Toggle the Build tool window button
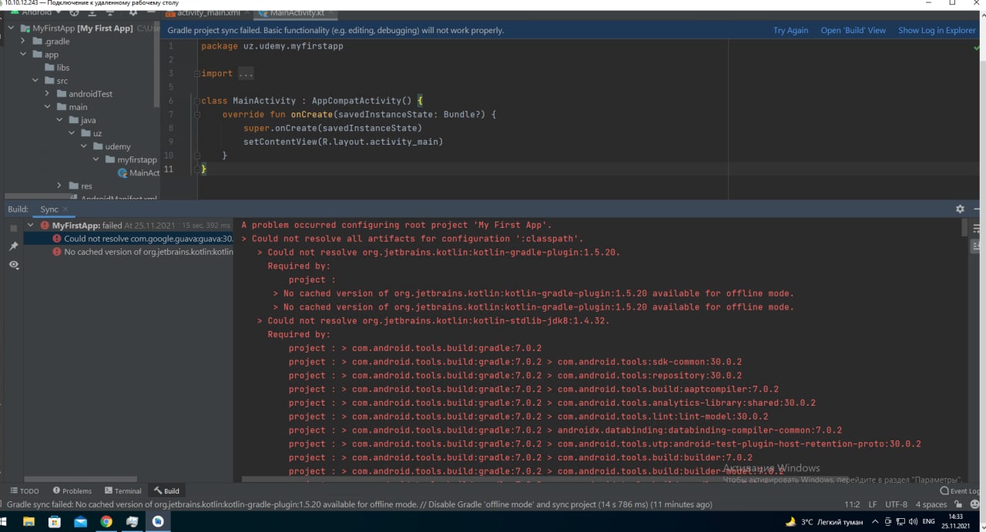The width and height of the screenshot is (986, 532). click(166, 490)
